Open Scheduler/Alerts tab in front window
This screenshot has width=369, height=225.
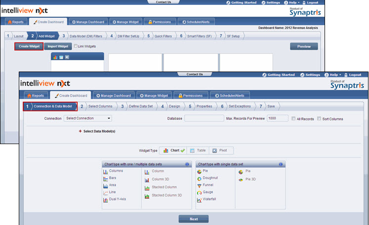coord(230,95)
